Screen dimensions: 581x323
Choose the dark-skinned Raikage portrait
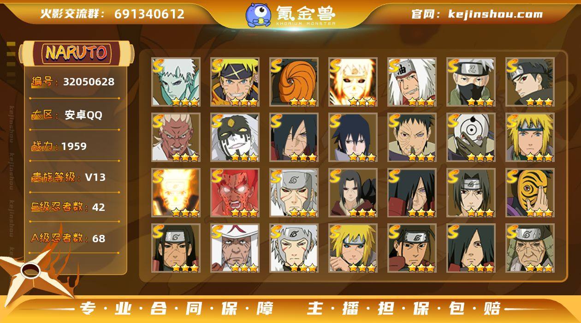coord(176,137)
